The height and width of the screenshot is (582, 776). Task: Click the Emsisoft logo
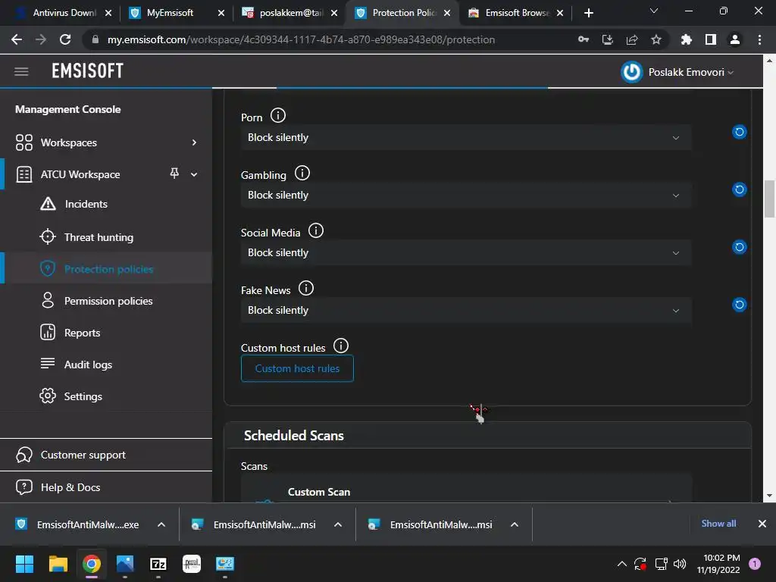(x=88, y=71)
